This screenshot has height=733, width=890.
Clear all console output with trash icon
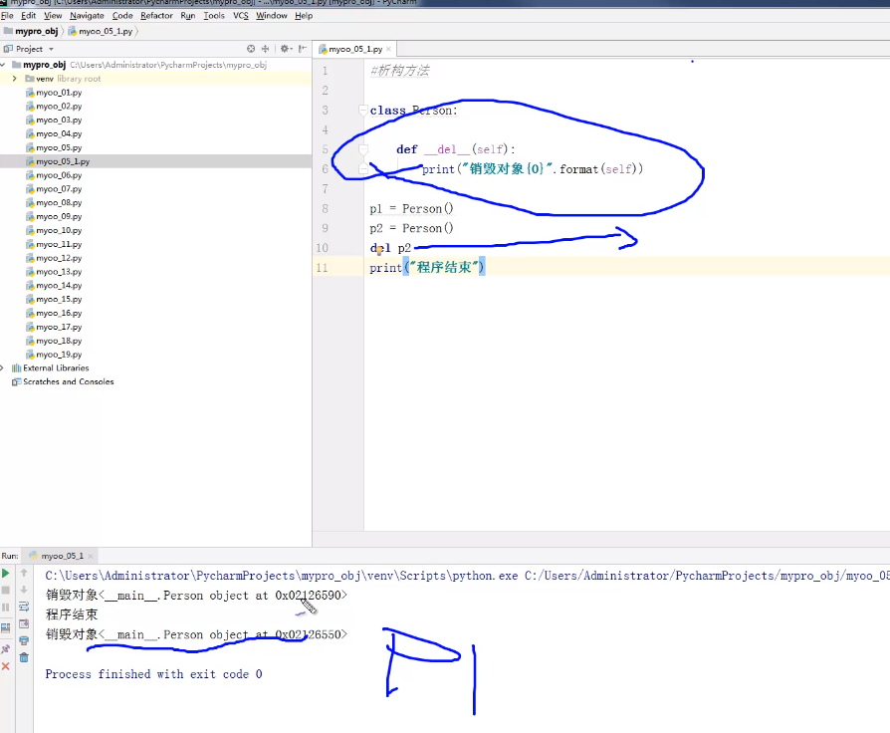(24, 657)
